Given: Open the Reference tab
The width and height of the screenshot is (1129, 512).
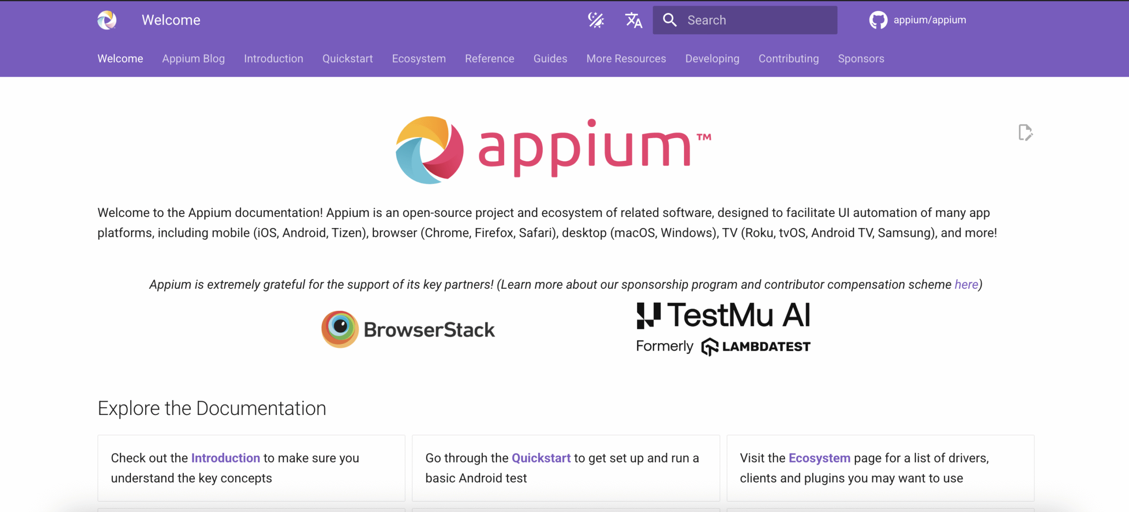Looking at the screenshot, I should 490,59.
